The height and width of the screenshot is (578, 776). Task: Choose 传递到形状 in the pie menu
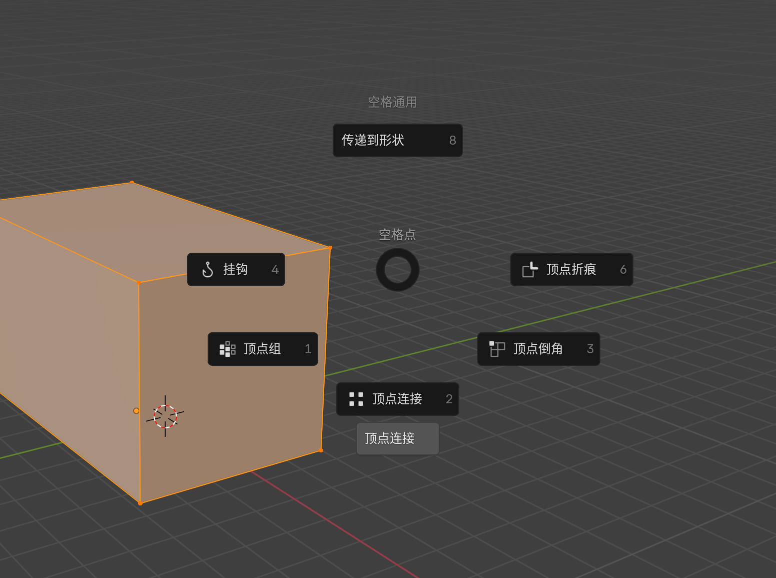click(397, 140)
